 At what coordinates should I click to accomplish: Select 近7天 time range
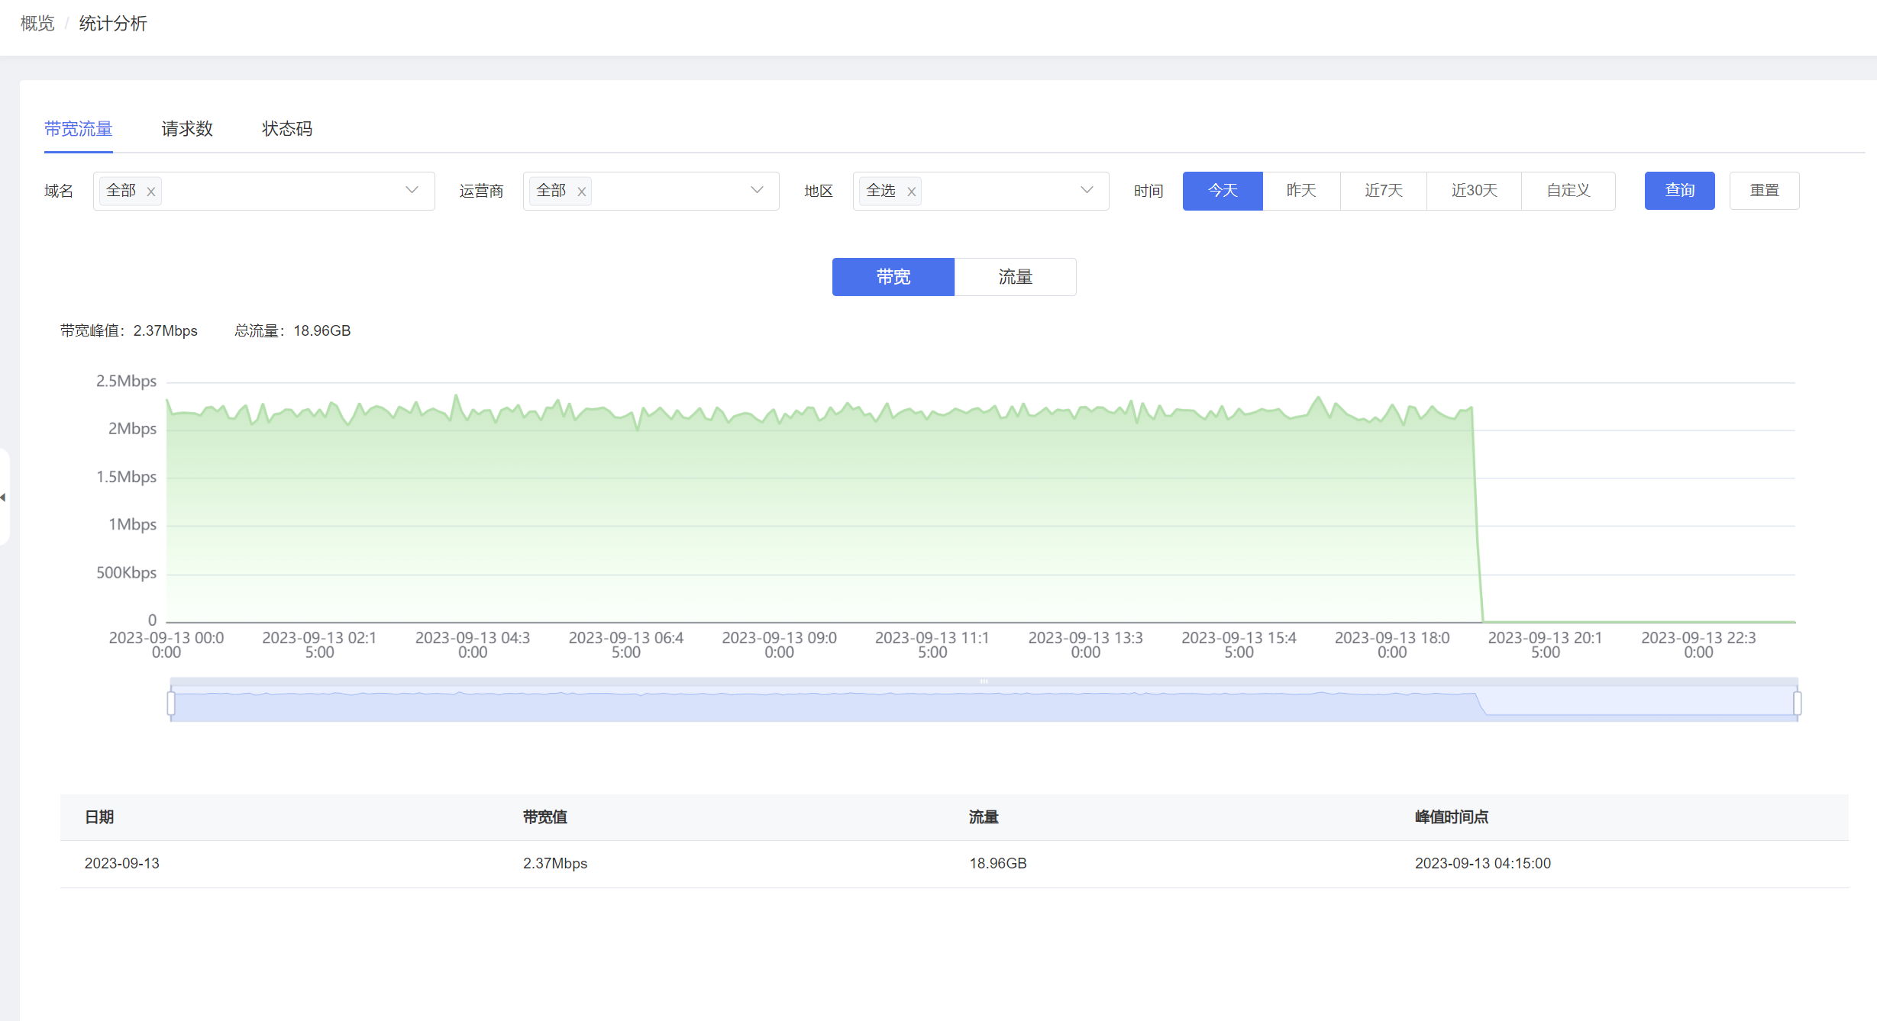click(x=1384, y=190)
